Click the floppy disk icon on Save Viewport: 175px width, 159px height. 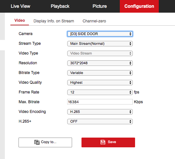click(103, 142)
